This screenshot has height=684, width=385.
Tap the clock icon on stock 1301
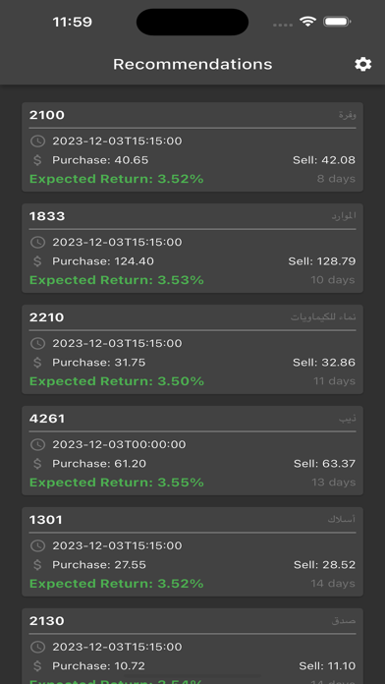(x=37, y=545)
